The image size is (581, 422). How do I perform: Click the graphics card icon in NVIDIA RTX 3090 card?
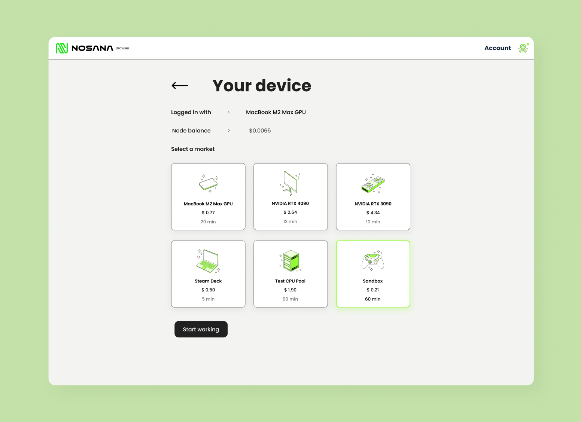[373, 184]
